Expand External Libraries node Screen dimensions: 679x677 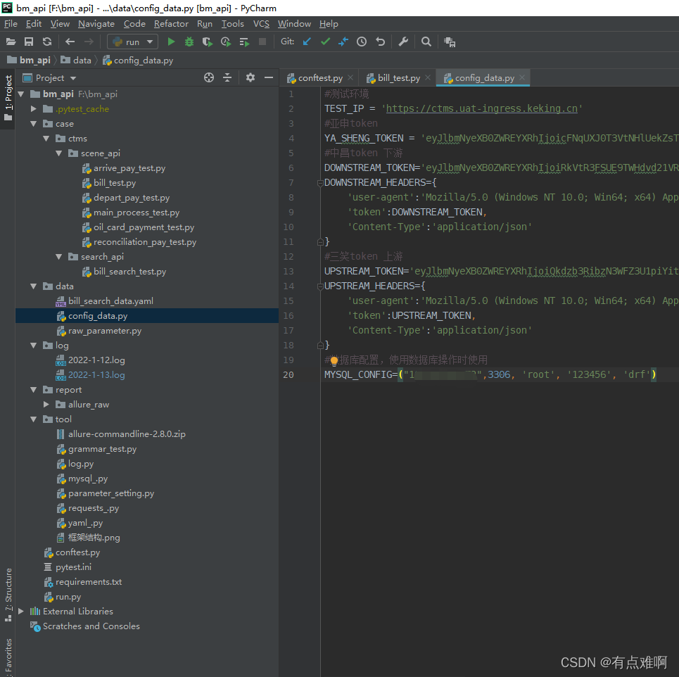(x=21, y=611)
